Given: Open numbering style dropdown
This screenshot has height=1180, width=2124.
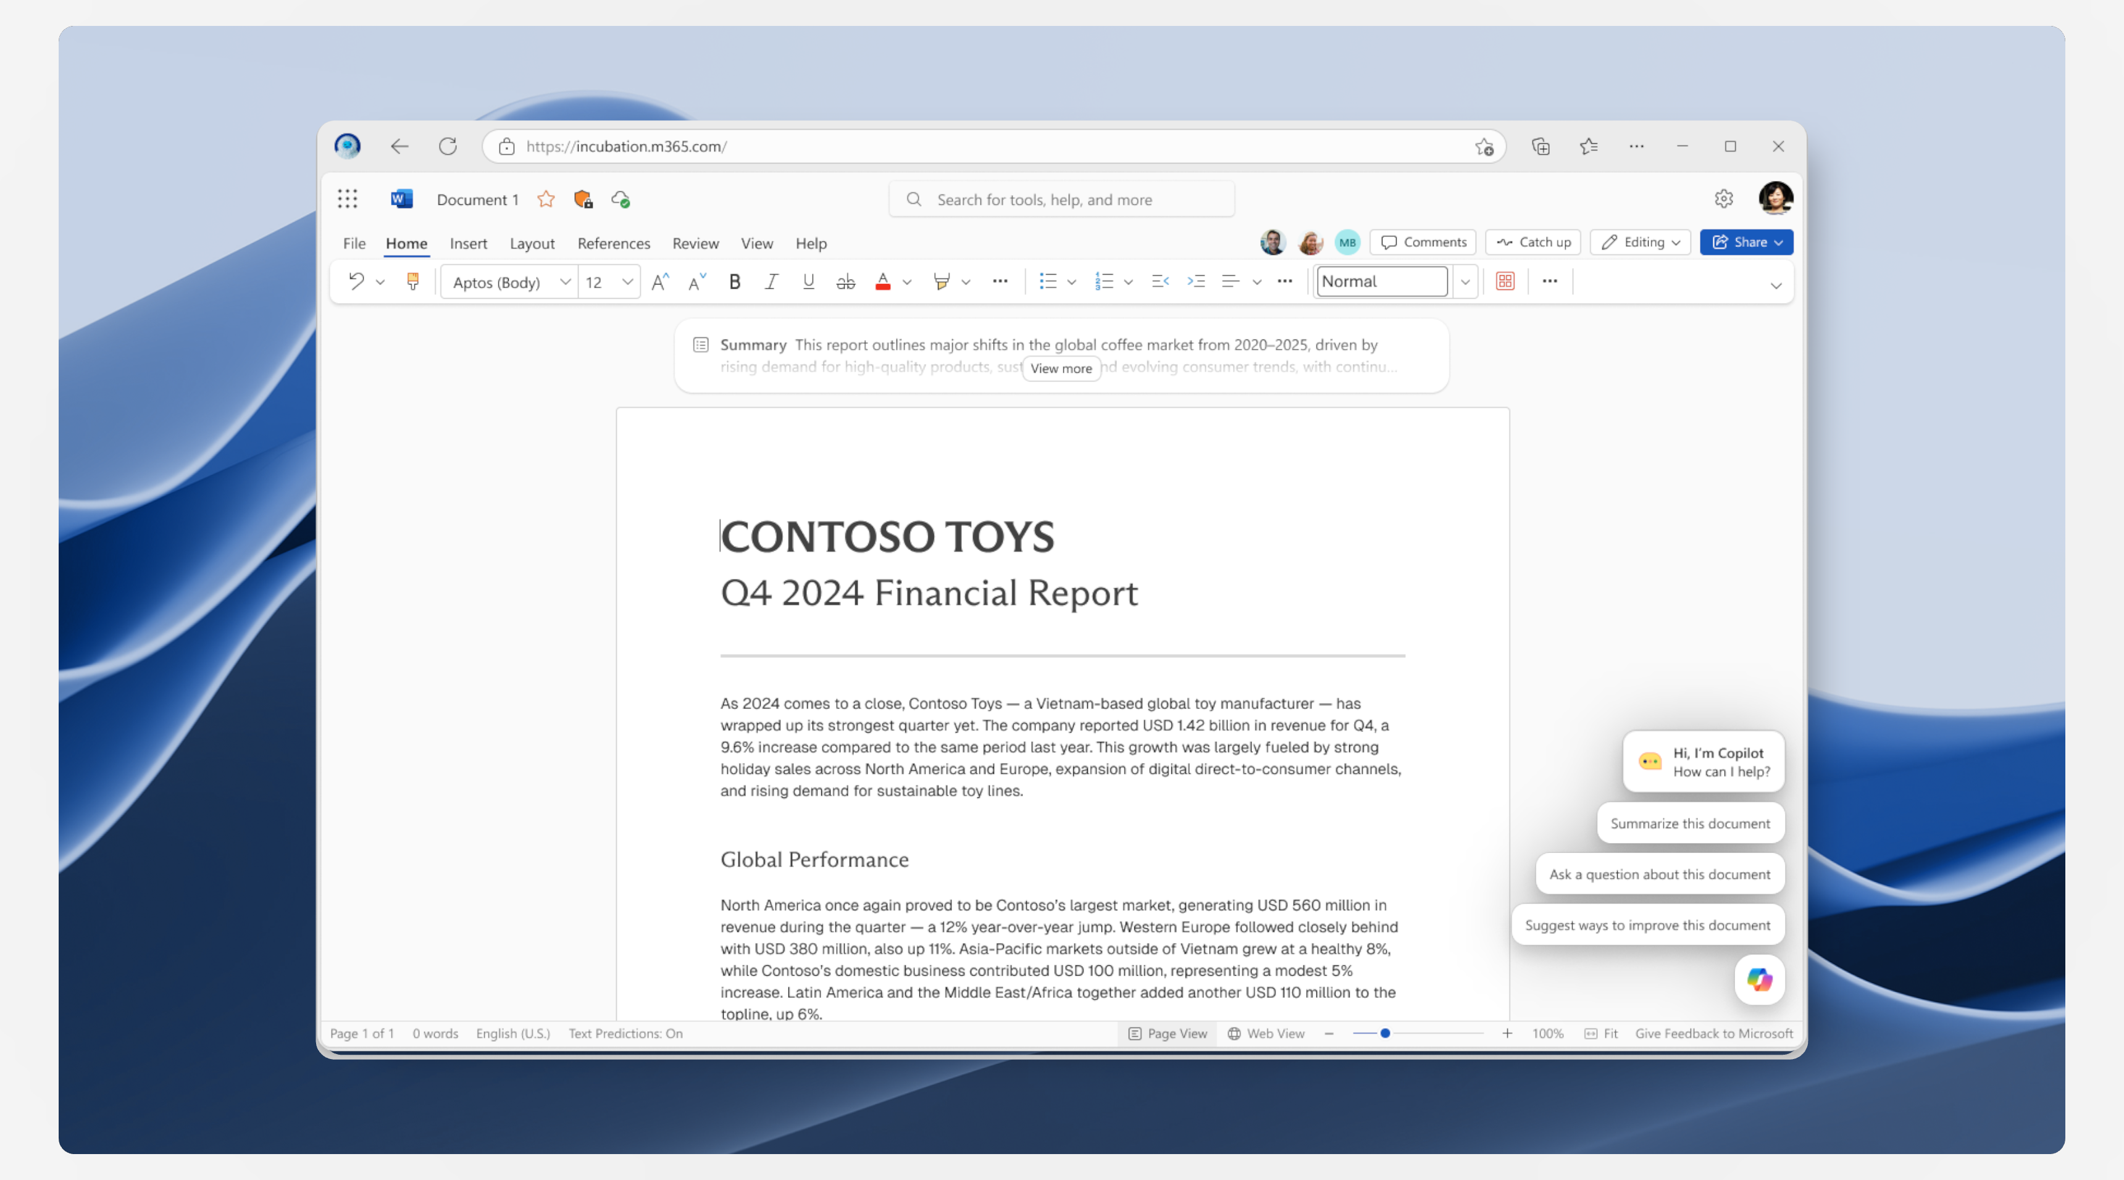Looking at the screenshot, I should pyautogui.click(x=1129, y=283).
